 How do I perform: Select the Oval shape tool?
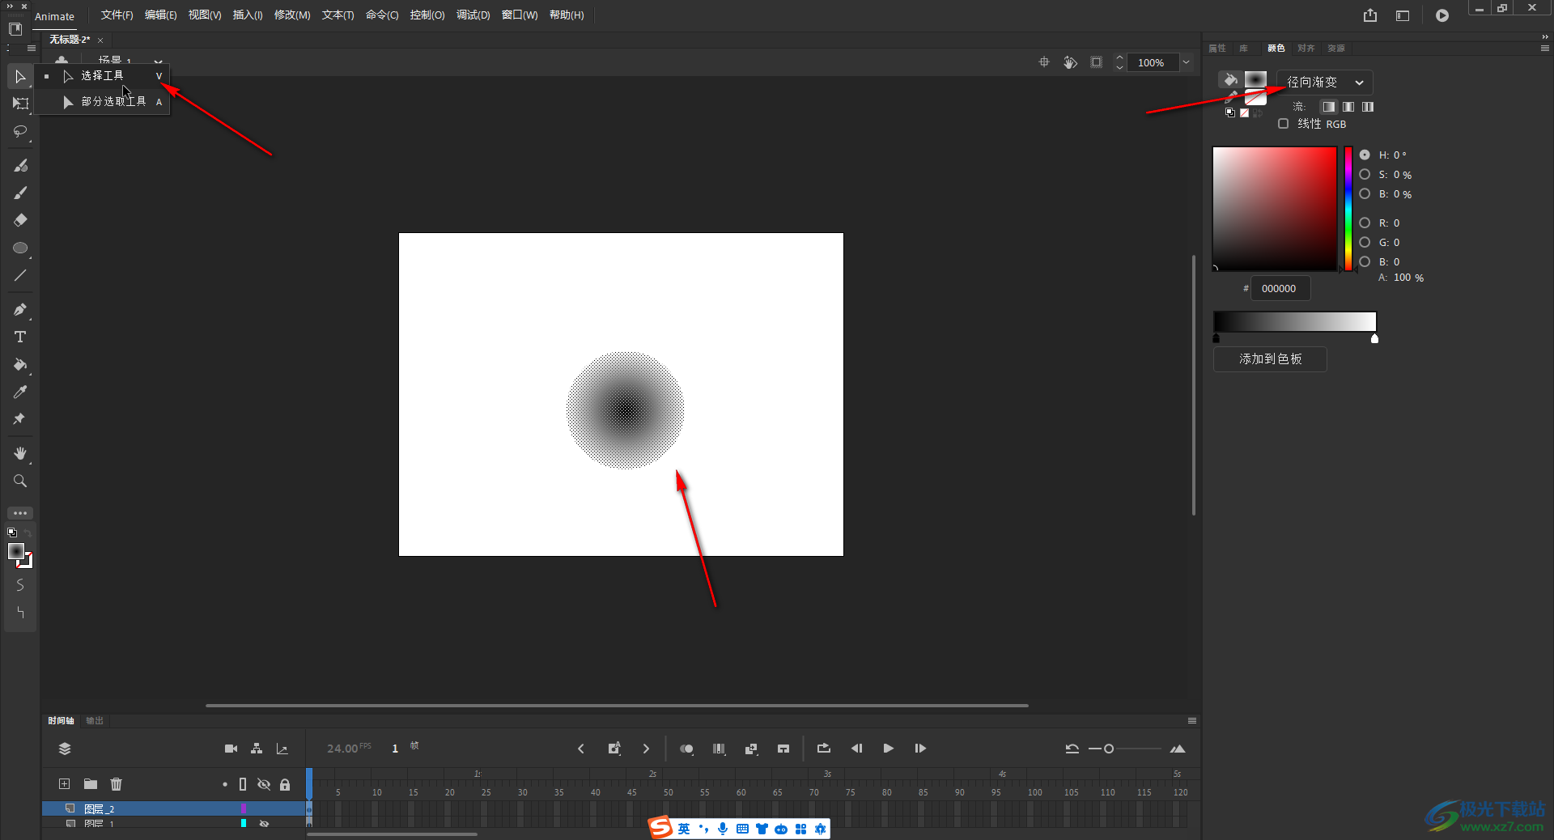click(20, 248)
